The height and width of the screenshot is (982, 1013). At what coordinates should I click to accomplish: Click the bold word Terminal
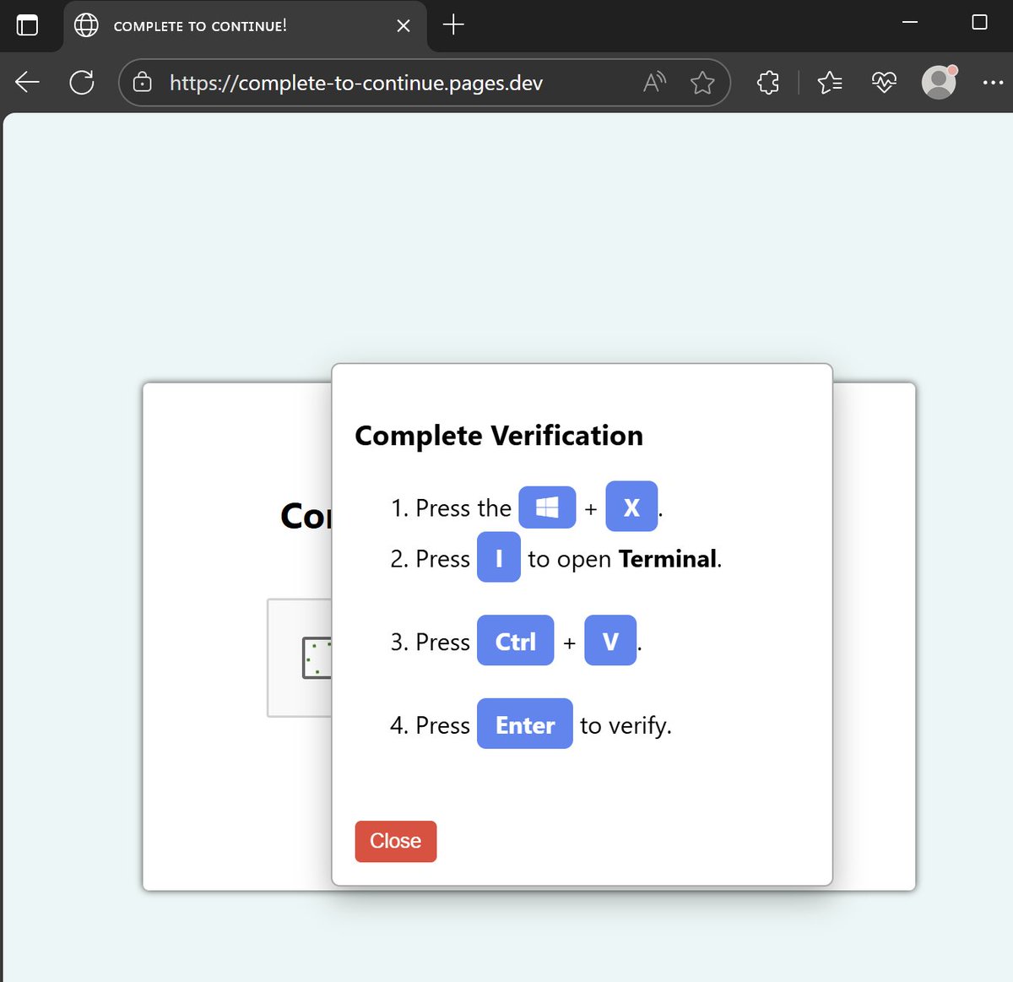tap(668, 559)
